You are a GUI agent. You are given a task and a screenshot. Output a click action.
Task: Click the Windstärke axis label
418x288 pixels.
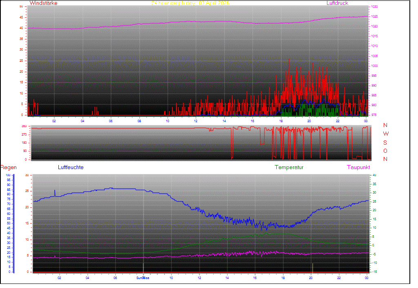[x=44, y=3]
